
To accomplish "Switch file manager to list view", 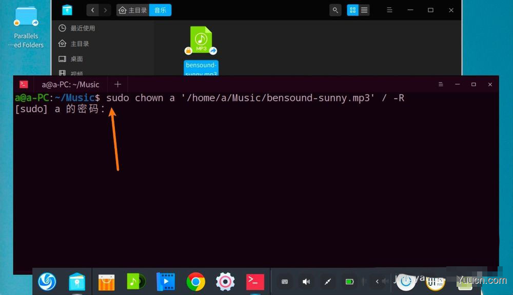I will tap(364, 10).
